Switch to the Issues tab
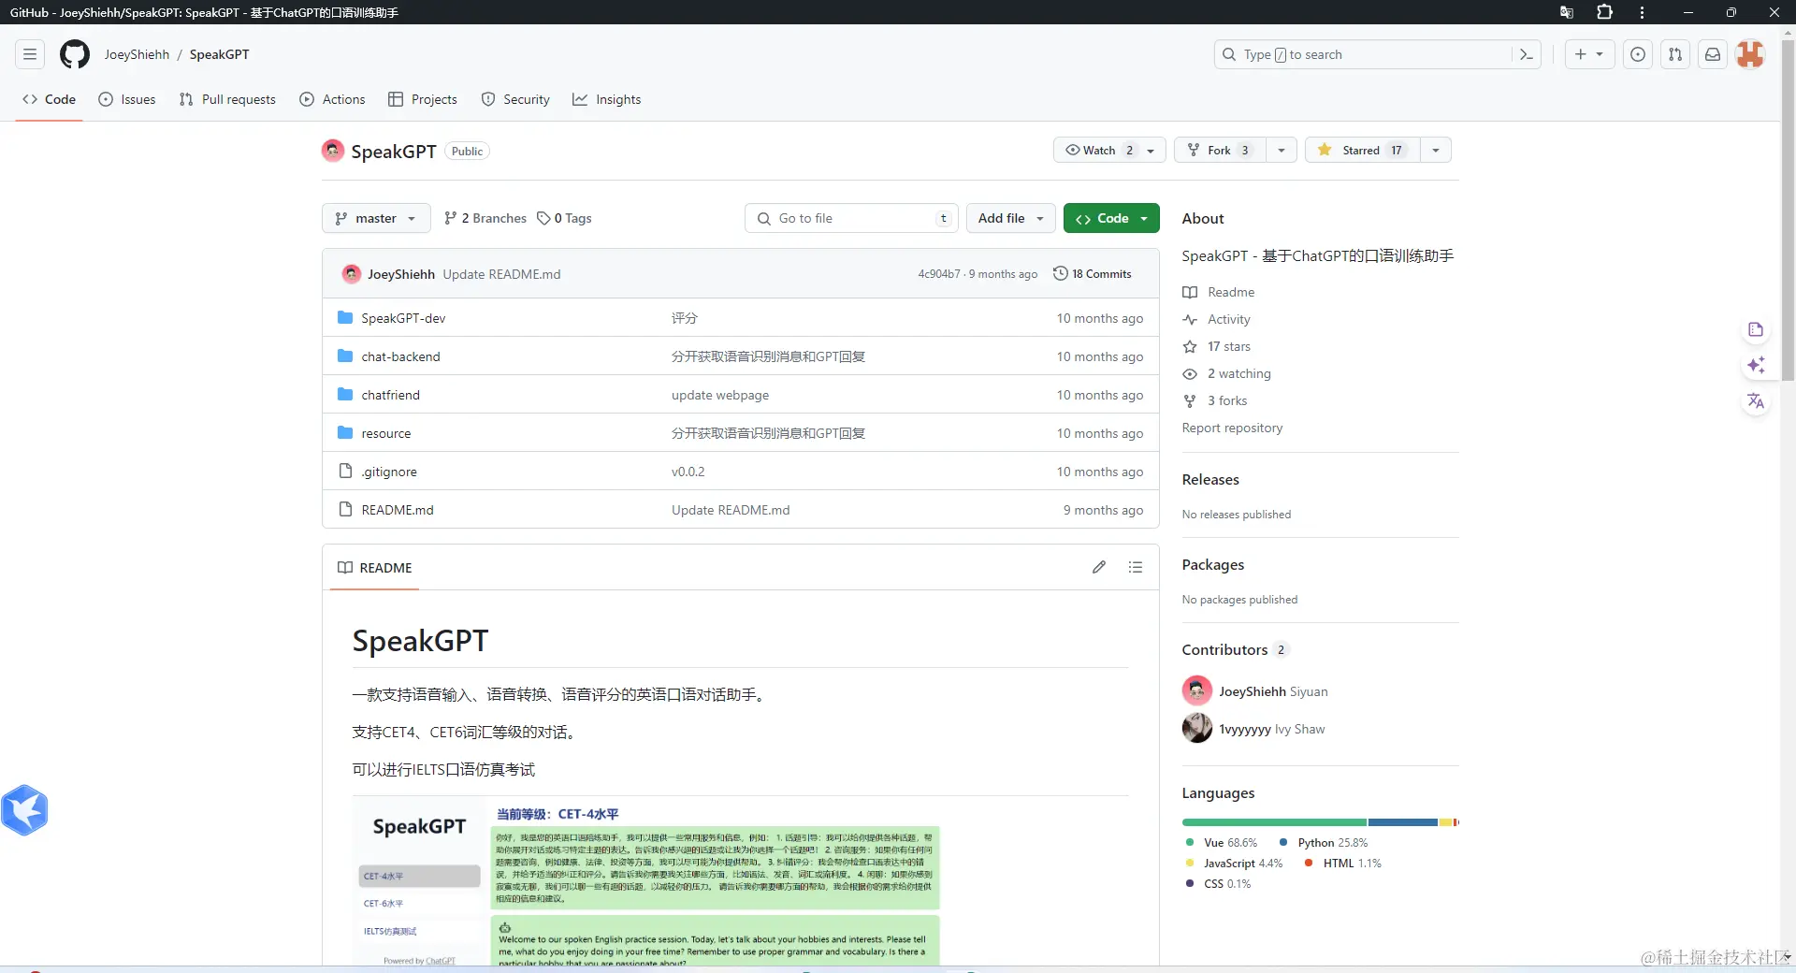 point(127,99)
